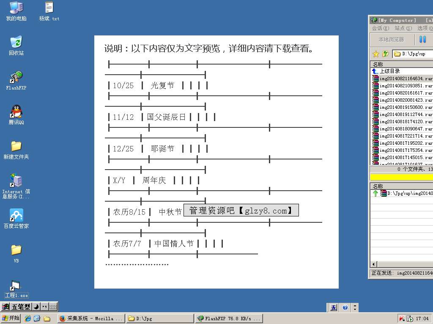Open the 站点 menu in FlashFXP
Image resolution: width=433 pixels, height=324 pixels.
[403, 28]
